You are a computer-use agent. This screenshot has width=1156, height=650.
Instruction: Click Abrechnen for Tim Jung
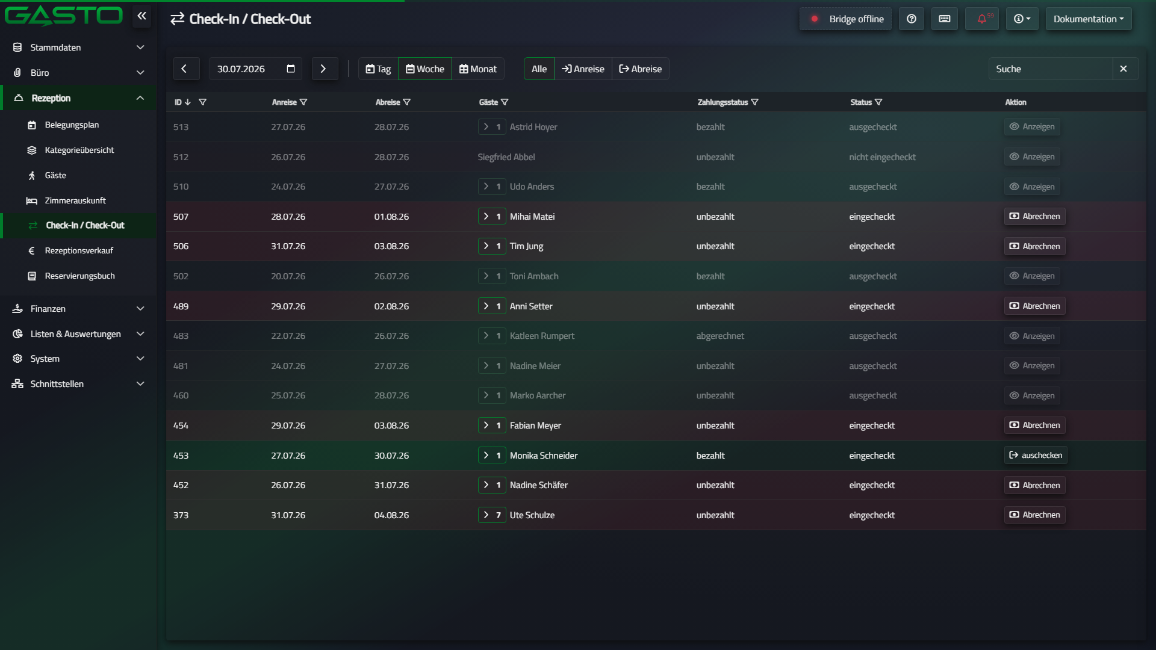(x=1034, y=246)
